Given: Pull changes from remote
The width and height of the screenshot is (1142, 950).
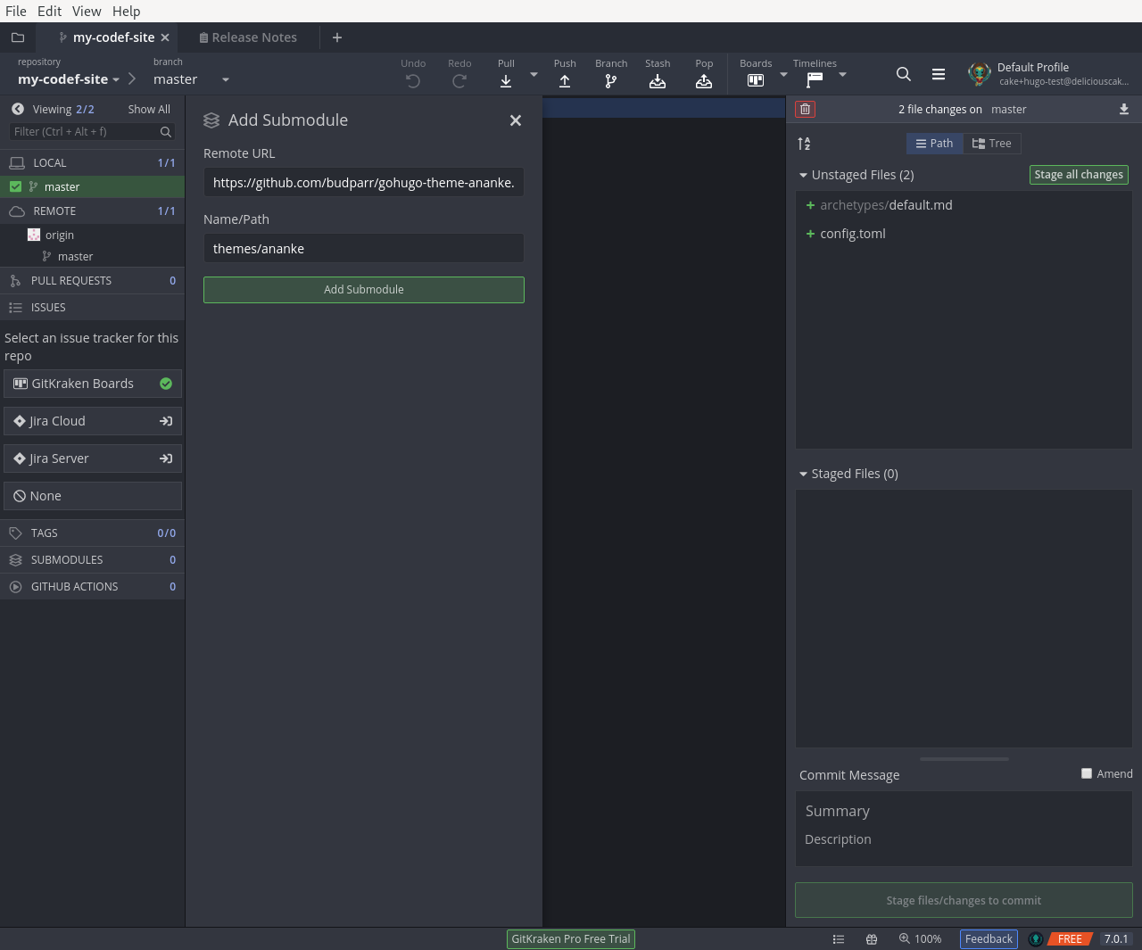Looking at the screenshot, I should 506,81.
